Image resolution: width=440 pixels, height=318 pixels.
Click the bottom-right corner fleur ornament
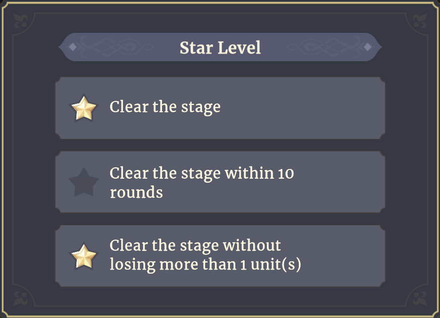click(420, 298)
